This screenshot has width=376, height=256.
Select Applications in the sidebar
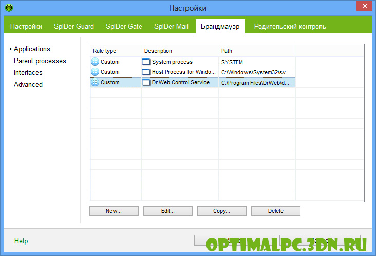(x=32, y=49)
